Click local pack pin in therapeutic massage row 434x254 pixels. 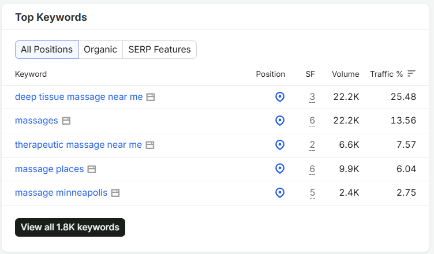280,144
